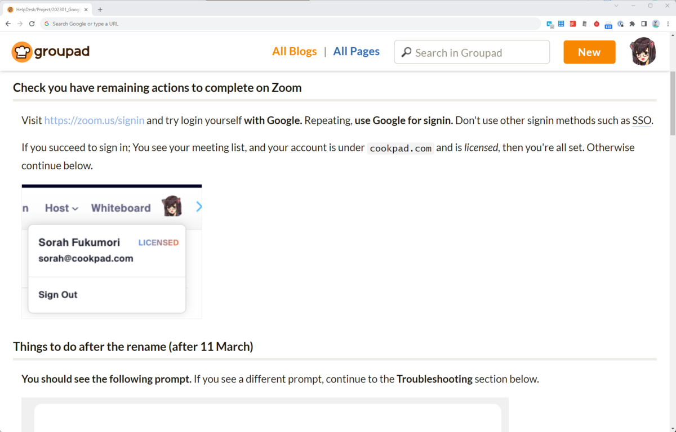
Task: Open the user avatar menu in Groupad header
Action: [642, 52]
